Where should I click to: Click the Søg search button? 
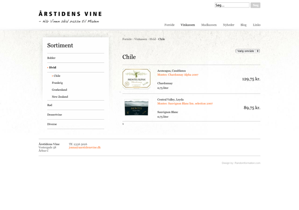pos(255,5)
